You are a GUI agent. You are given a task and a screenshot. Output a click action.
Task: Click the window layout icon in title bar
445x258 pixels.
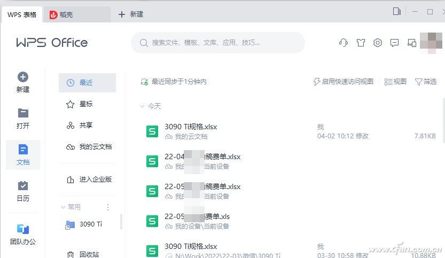pyautogui.click(x=397, y=11)
